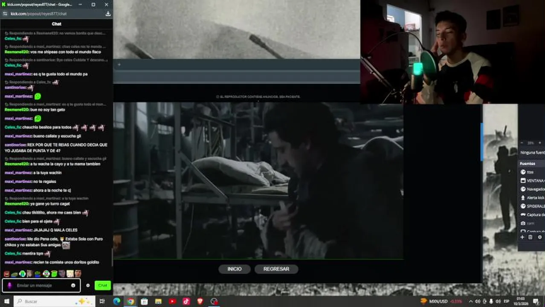Select the 'Navegador' source in Fuentes
This screenshot has height=307, width=545.
pos(532,189)
